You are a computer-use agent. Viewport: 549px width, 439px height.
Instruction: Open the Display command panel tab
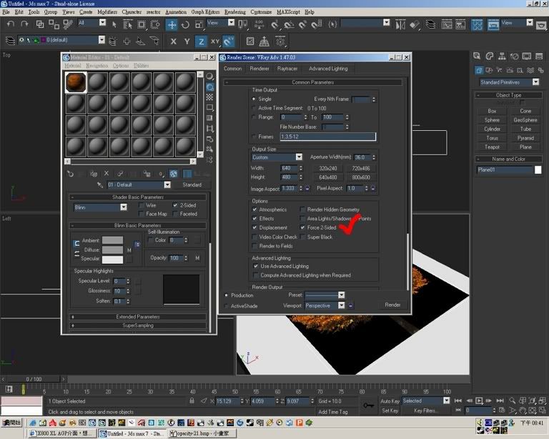coord(527,56)
